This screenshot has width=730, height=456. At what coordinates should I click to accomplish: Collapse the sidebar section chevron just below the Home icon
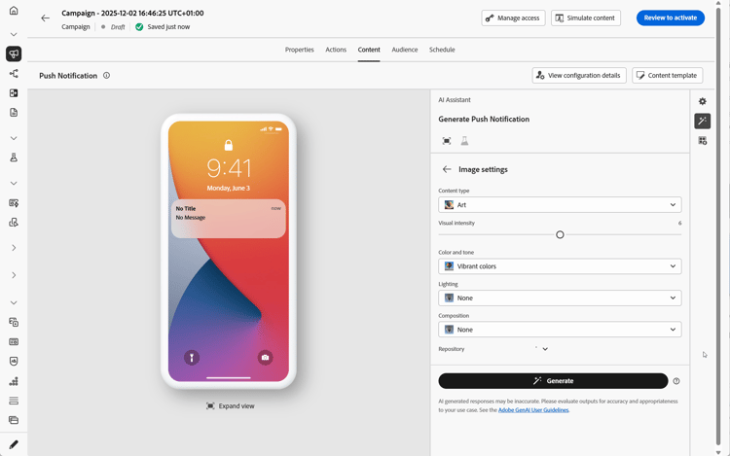click(14, 34)
